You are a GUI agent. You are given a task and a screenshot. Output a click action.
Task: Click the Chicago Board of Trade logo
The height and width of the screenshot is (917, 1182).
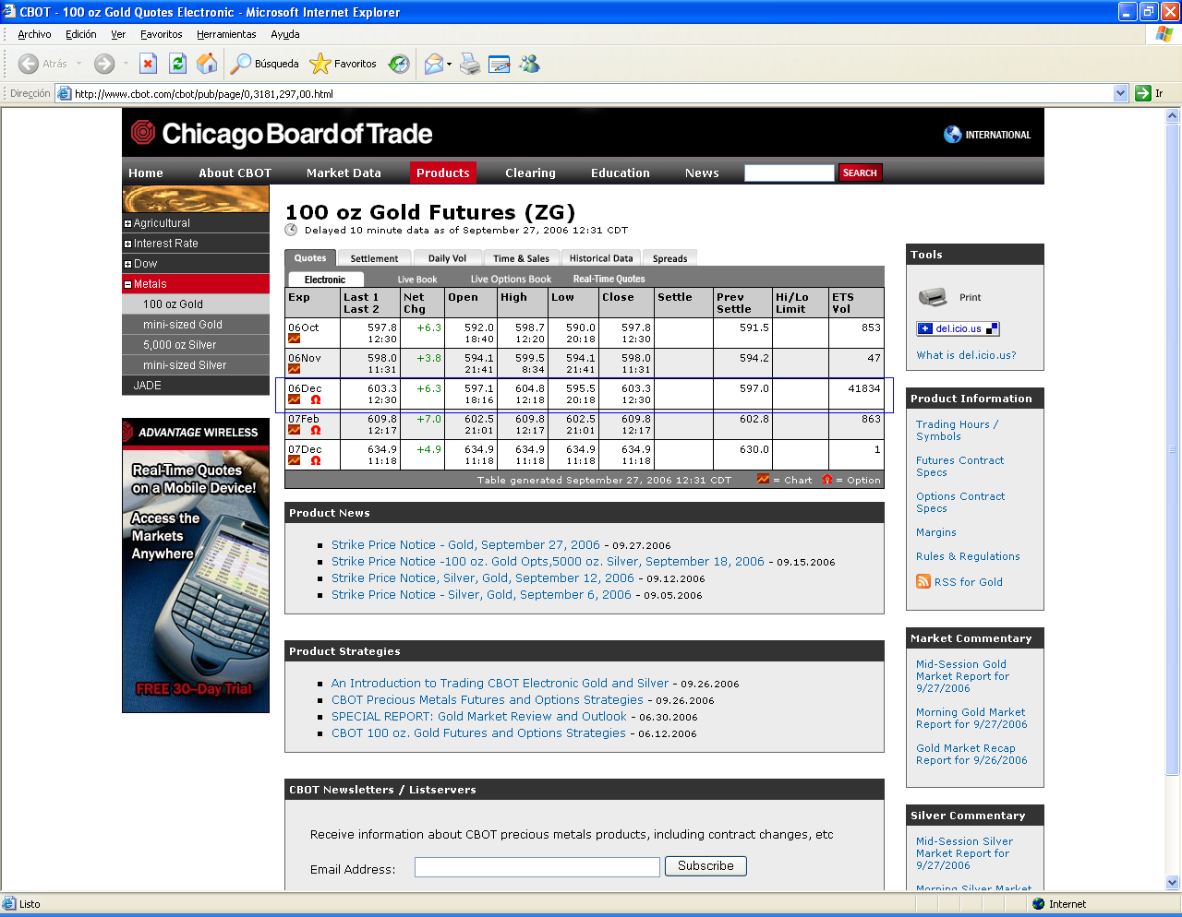tap(282, 134)
